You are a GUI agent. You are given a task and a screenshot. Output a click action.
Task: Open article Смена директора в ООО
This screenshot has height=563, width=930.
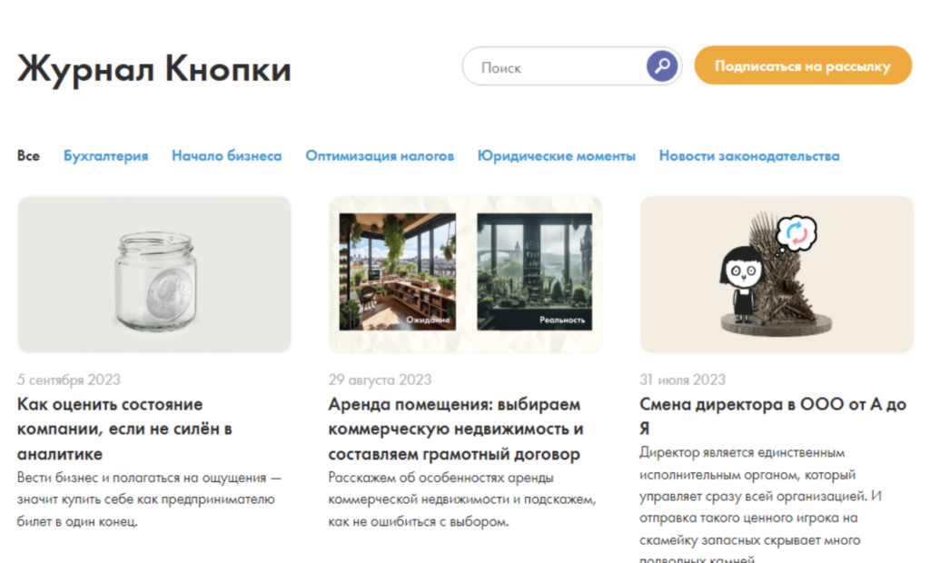[x=773, y=416]
